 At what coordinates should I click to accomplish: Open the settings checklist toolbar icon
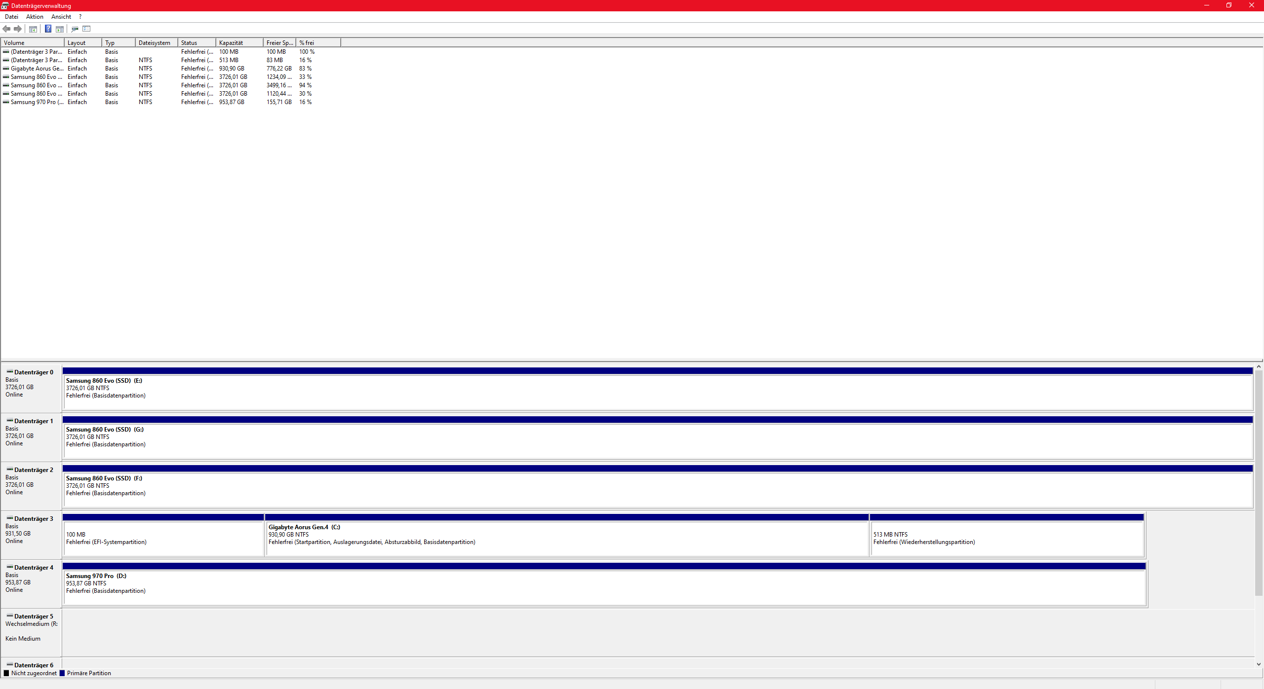click(86, 29)
